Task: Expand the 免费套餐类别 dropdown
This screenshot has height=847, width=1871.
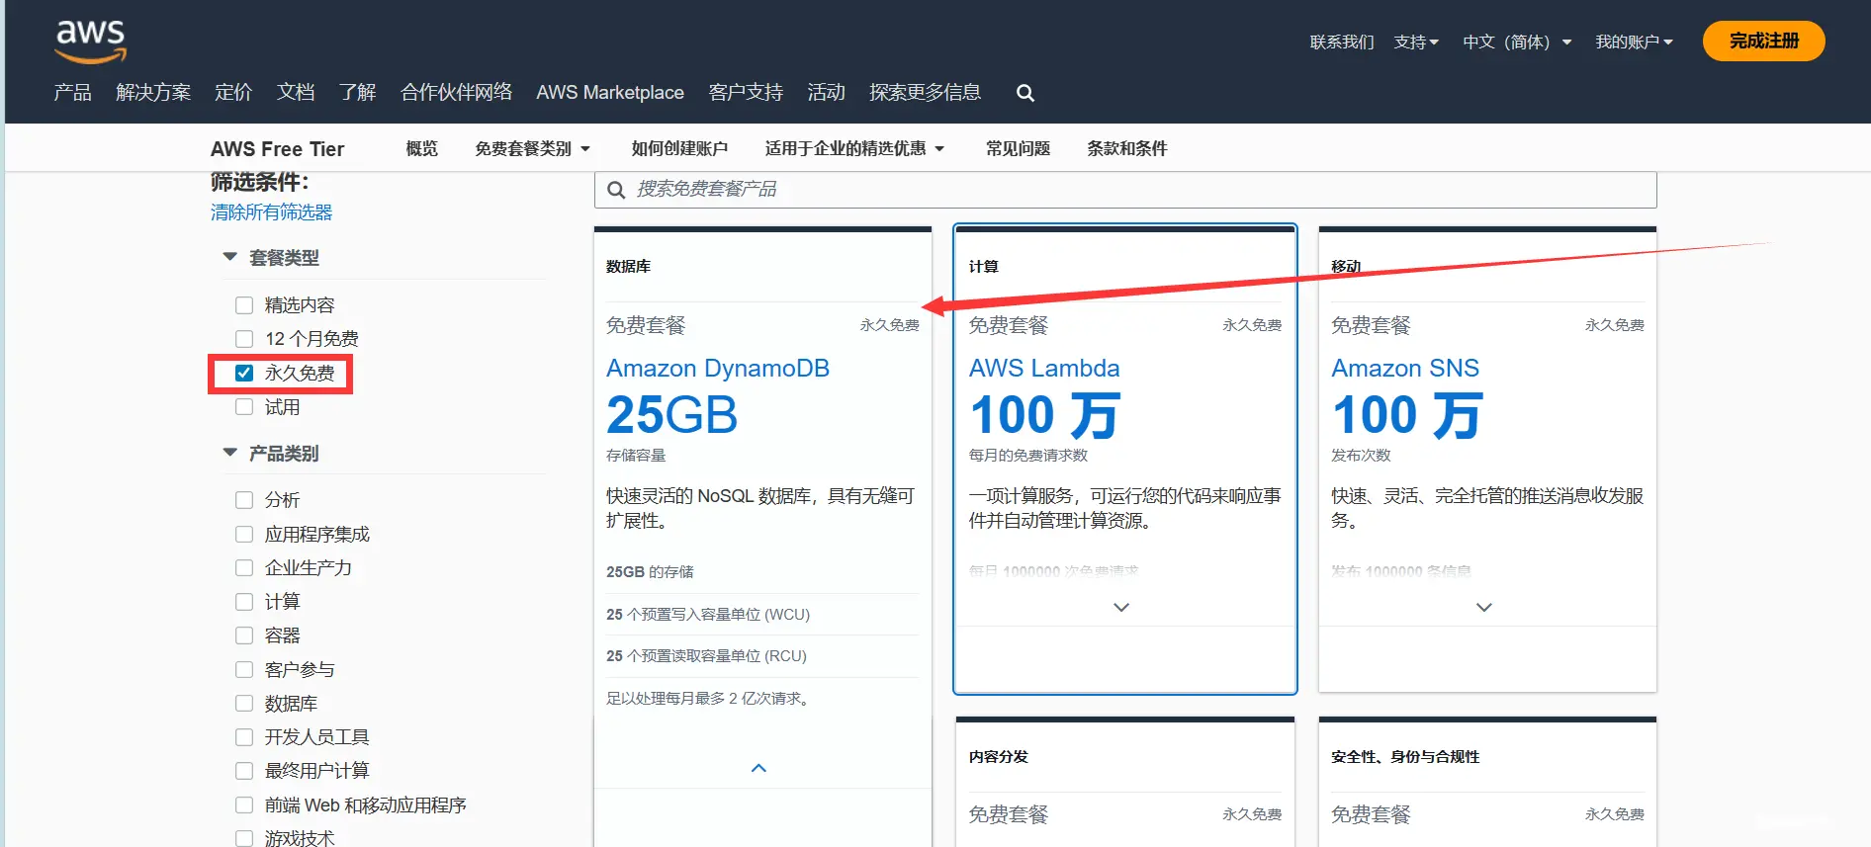Action: 532,148
